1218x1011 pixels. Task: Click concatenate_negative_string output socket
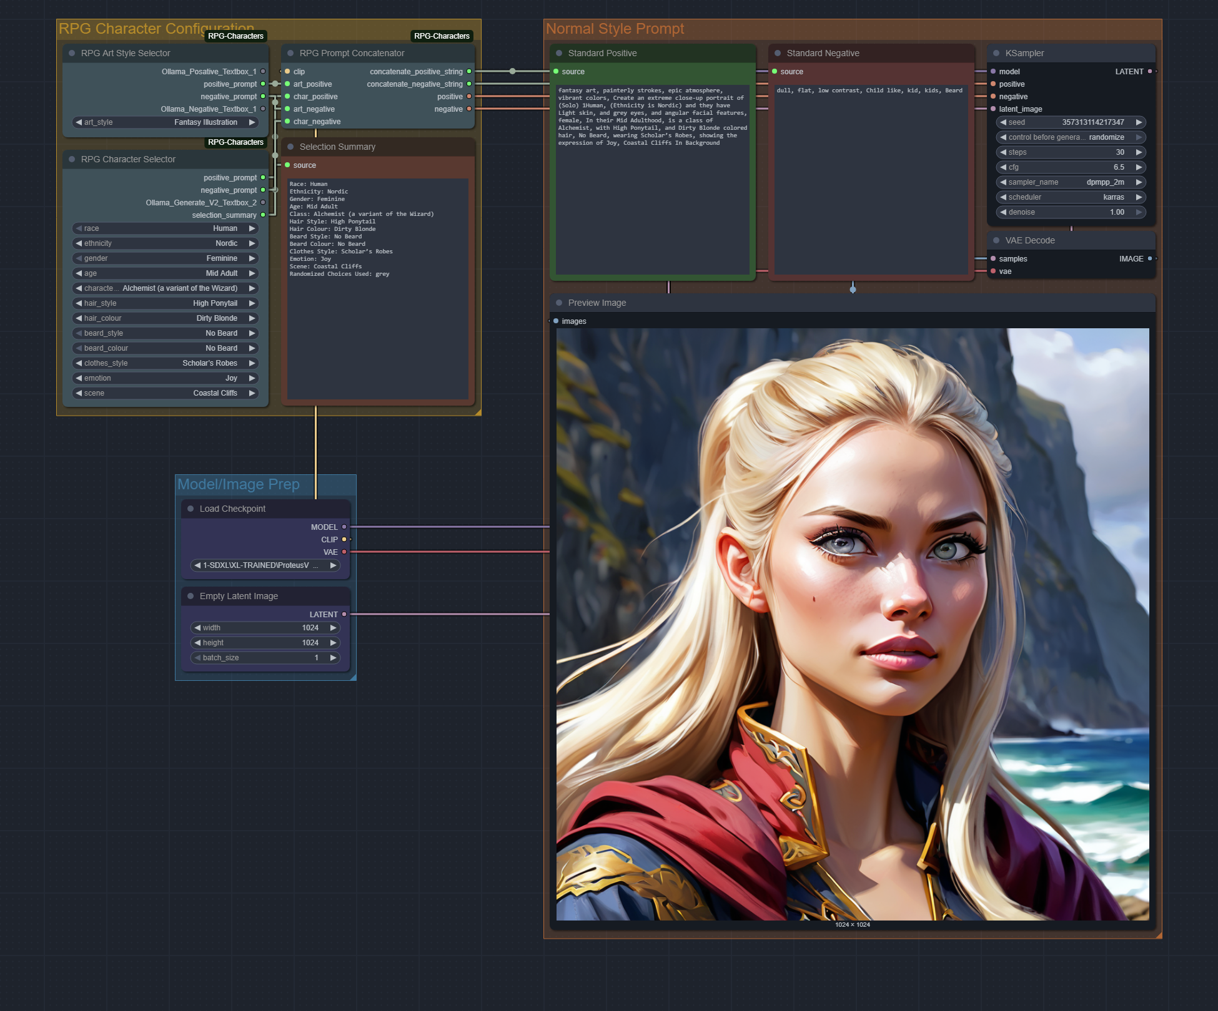(x=469, y=84)
